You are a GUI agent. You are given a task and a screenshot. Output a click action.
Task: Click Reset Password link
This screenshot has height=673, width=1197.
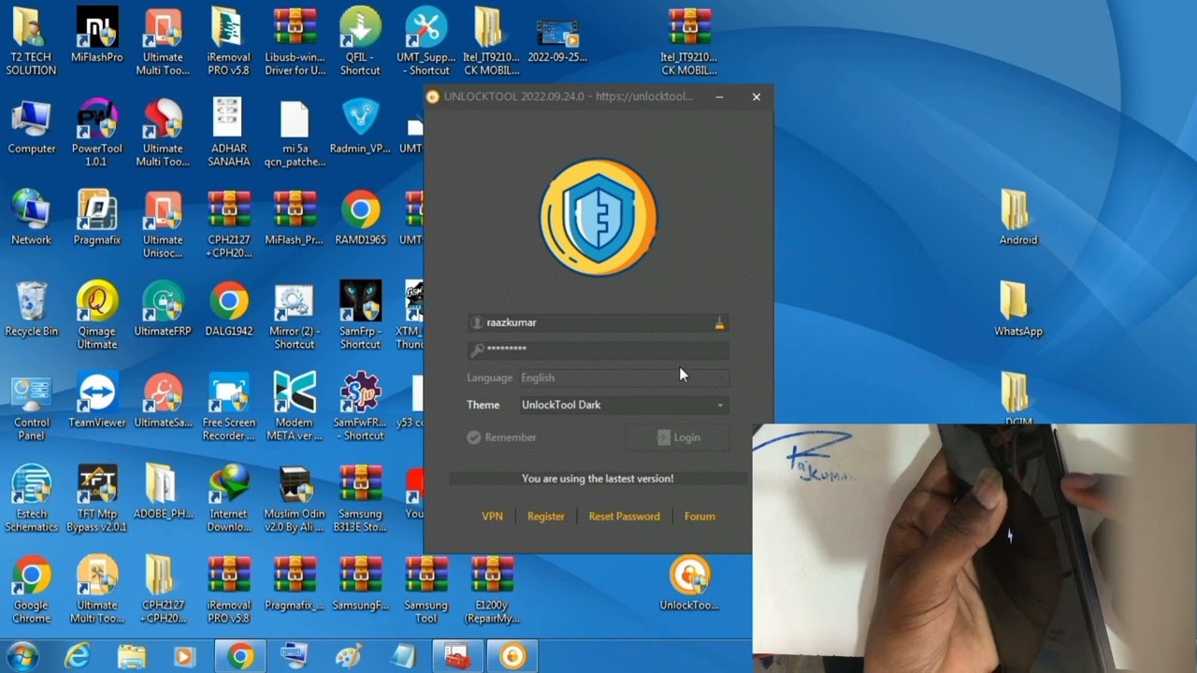pyautogui.click(x=624, y=516)
